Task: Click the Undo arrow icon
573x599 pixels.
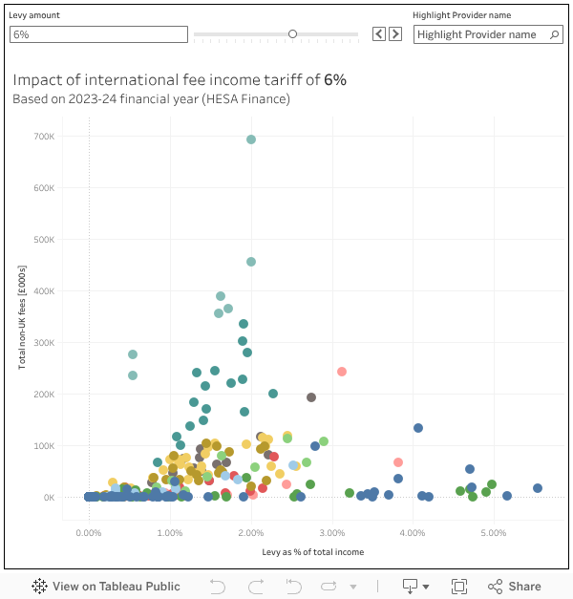Action: pyautogui.click(x=218, y=587)
